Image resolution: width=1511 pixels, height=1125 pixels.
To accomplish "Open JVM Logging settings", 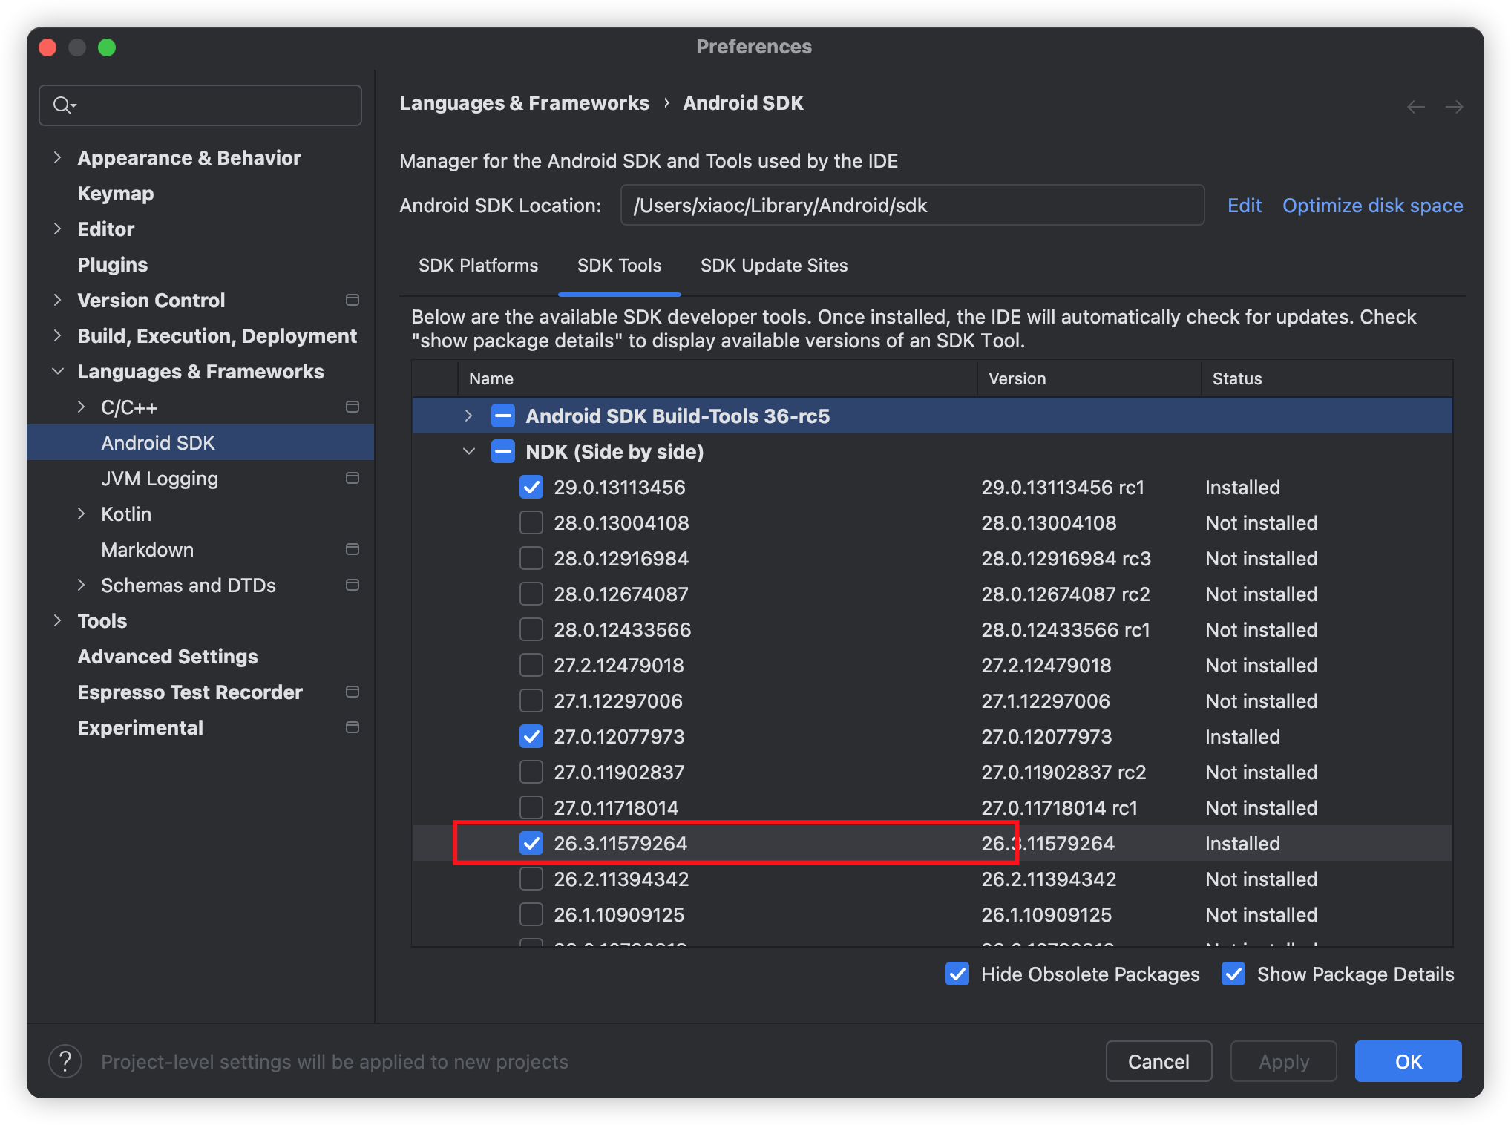I will [160, 478].
